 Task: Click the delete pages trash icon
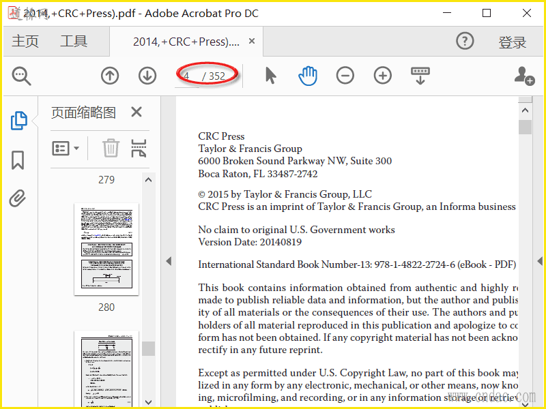tap(111, 148)
